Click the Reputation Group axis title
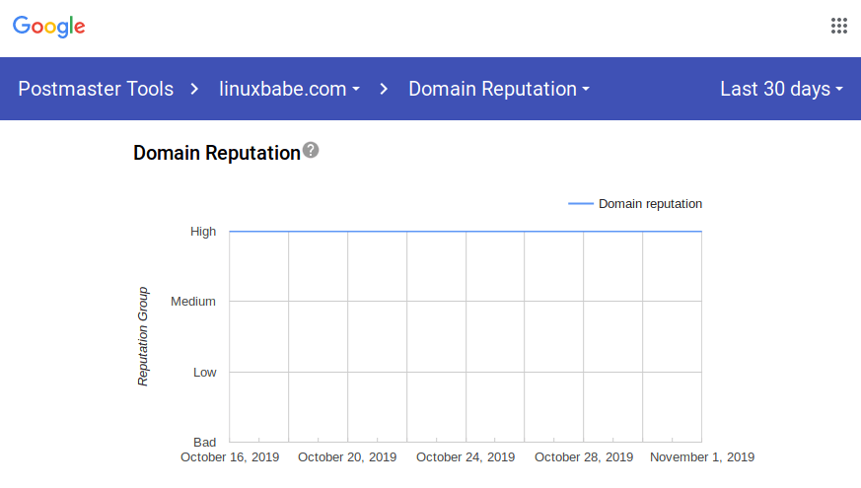Image resolution: width=861 pixels, height=488 pixels. pyautogui.click(x=143, y=336)
